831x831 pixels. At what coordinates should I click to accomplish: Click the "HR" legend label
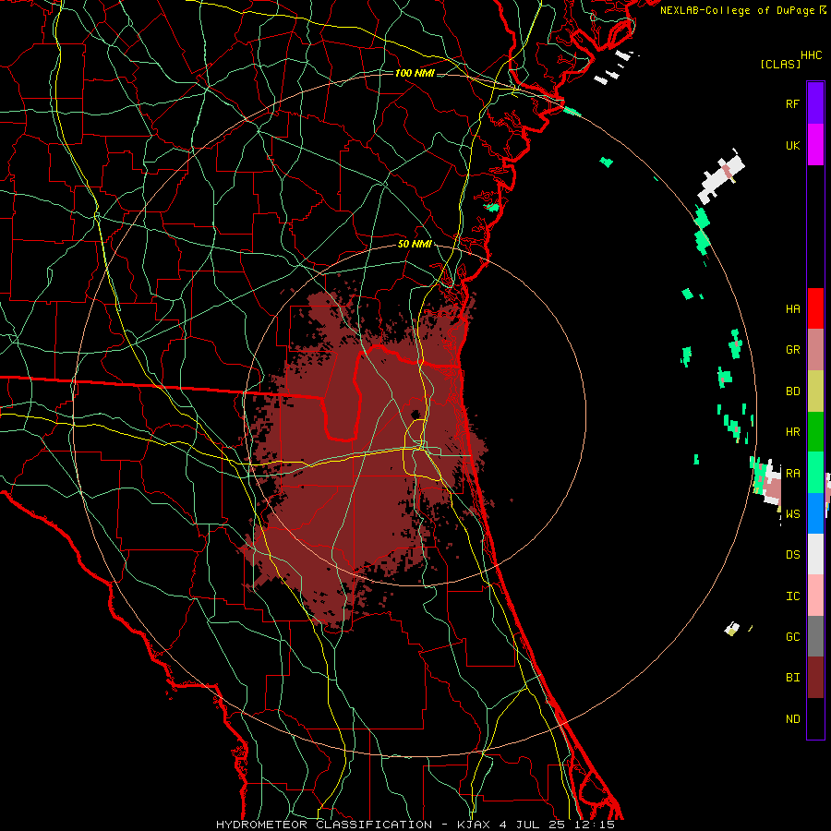[792, 432]
